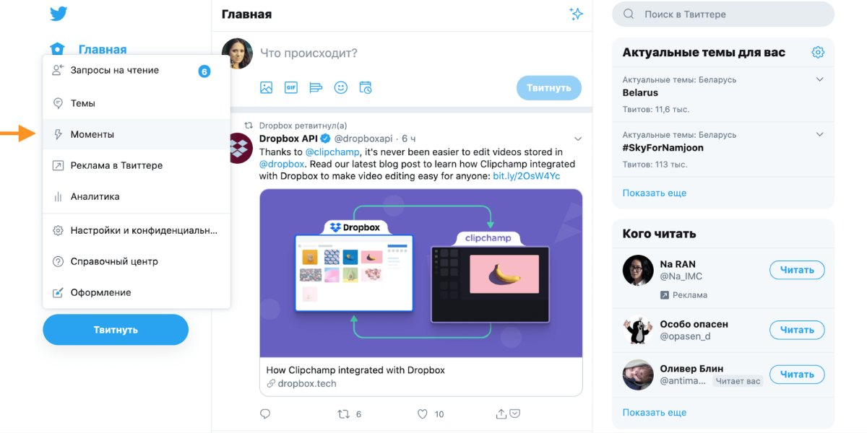
Task: Create a poll using poll icon
Action: pyautogui.click(x=316, y=88)
